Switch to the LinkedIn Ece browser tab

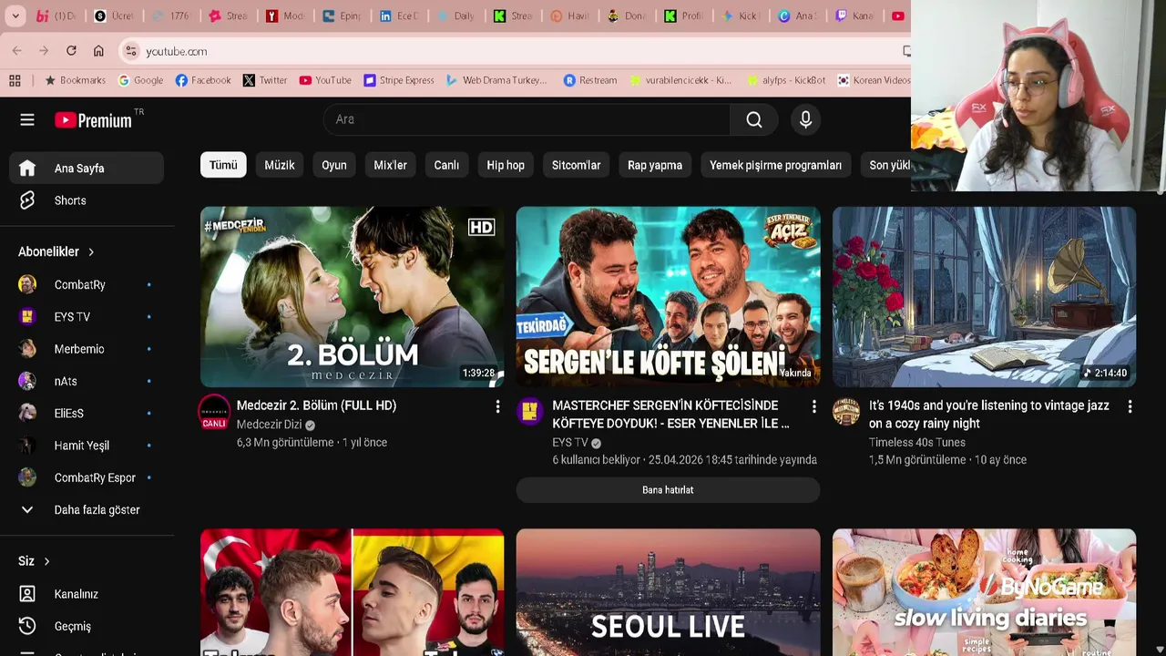398,15
